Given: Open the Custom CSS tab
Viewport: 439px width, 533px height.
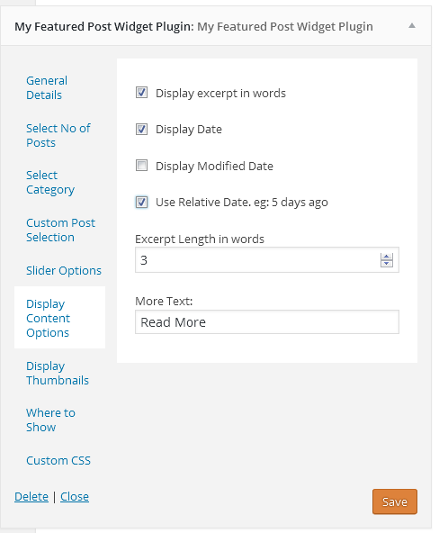Looking at the screenshot, I should click(58, 461).
